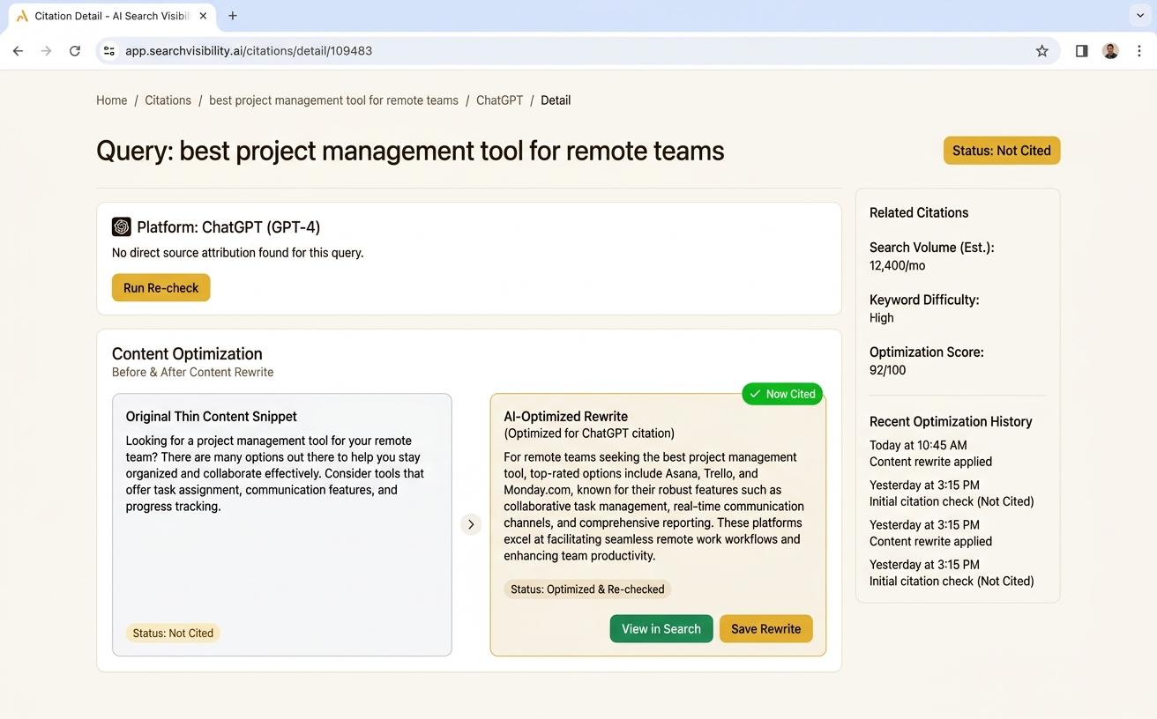Open the browser side panel icon
The width and height of the screenshot is (1157, 719).
click(1081, 51)
